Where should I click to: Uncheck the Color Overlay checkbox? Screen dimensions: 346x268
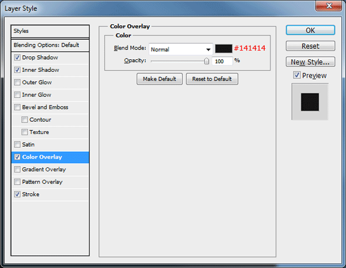tap(17, 157)
